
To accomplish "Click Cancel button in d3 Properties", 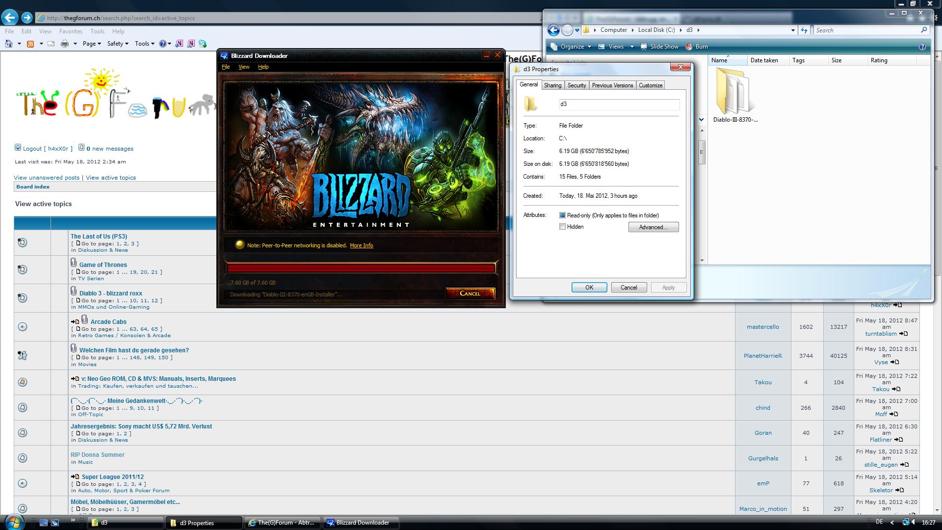I will pos(629,288).
